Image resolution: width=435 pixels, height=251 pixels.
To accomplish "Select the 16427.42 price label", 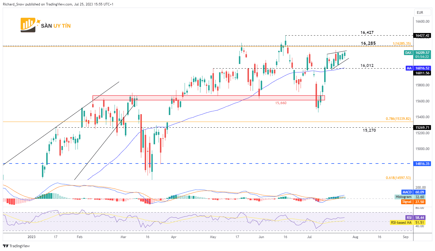I will point(422,36).
